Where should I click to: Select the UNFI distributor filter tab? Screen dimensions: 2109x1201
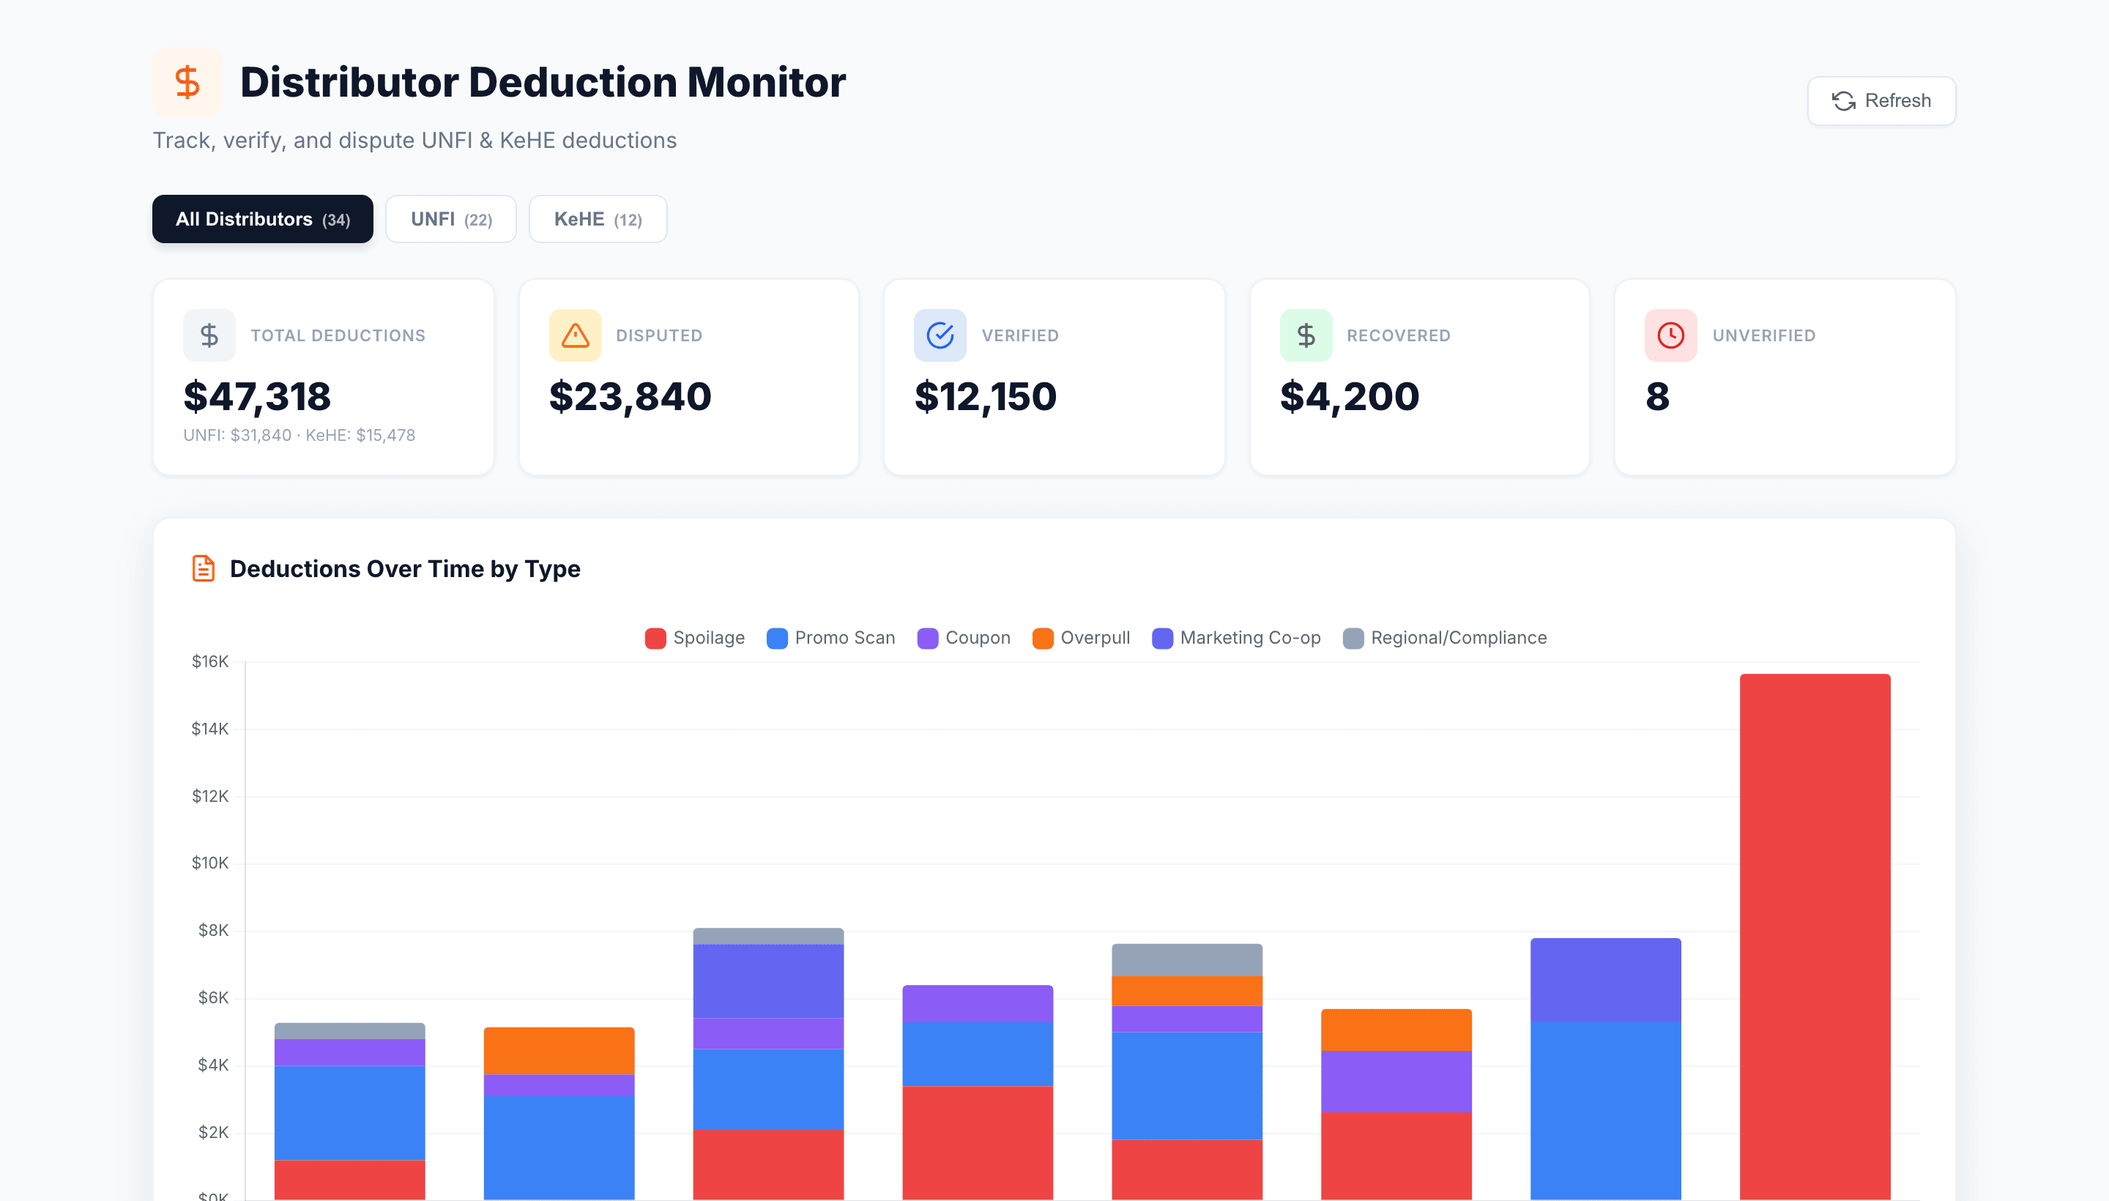pyautogui.click(x=450, y=218)
